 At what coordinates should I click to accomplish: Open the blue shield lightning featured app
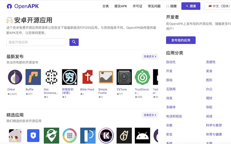[33, 135]
